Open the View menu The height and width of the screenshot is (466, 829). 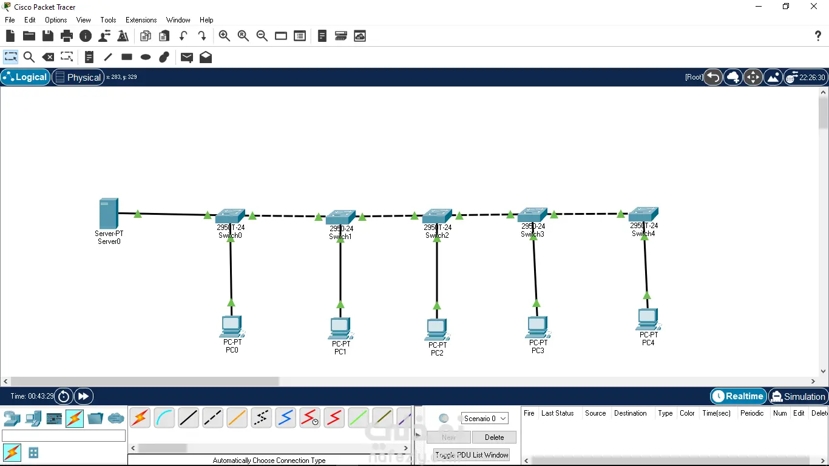(x=84, y=20)
